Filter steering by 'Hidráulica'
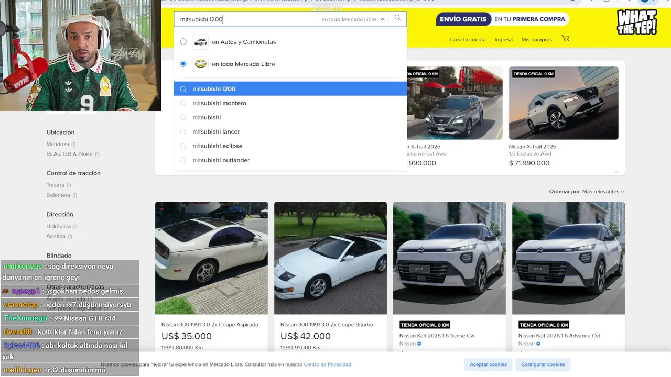 [x=62, y=226]
